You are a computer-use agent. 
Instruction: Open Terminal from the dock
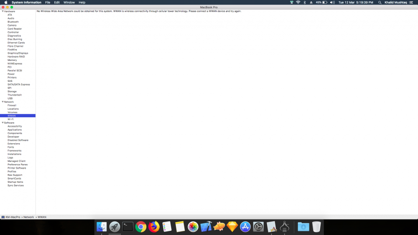(x=127, y=227)
